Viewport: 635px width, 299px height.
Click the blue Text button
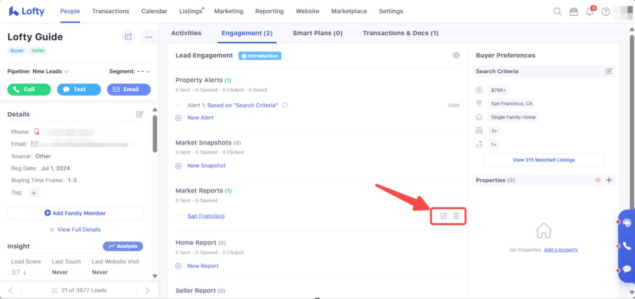79,89
